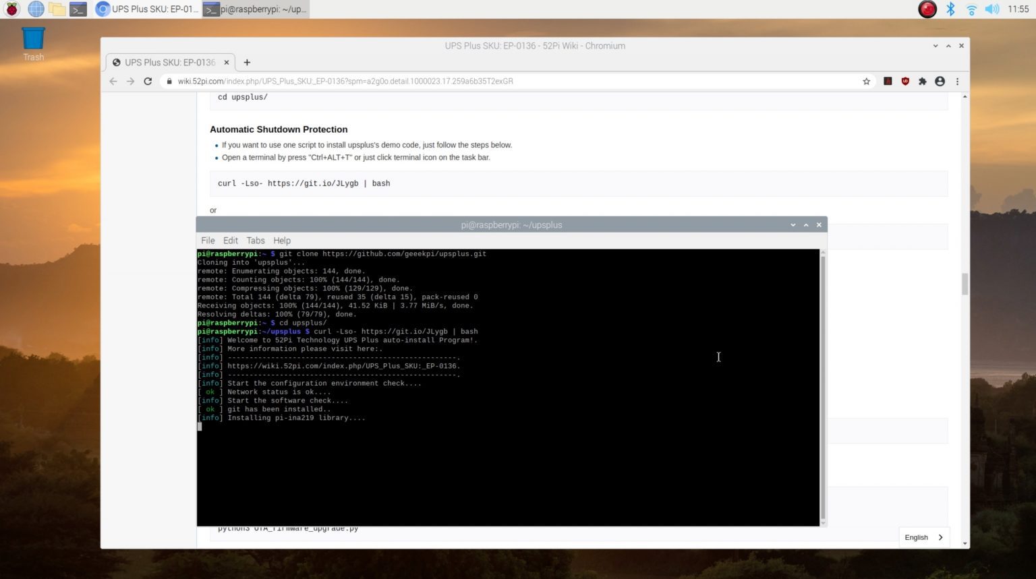This screenshot has width=1036, height=579.
Task: Open the Chromium profile account icon
Action: (940, 81)
